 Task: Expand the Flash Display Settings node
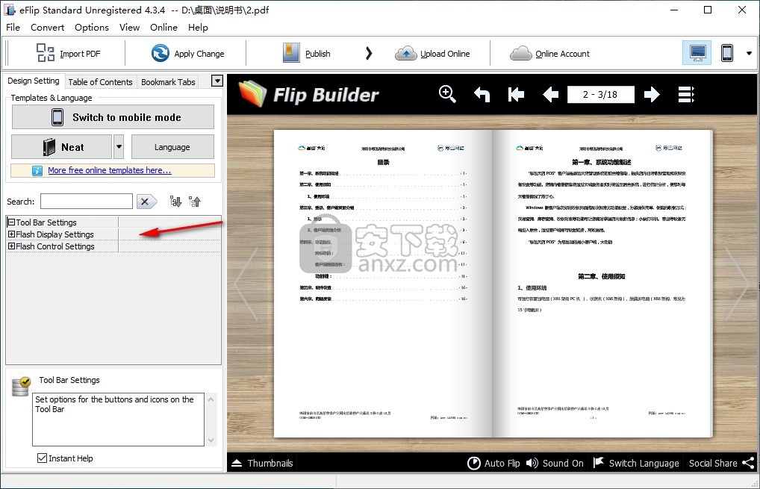(11, 234)
